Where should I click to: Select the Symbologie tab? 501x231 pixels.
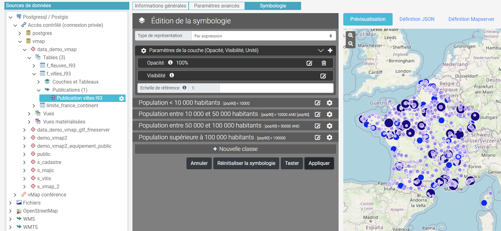273,6
